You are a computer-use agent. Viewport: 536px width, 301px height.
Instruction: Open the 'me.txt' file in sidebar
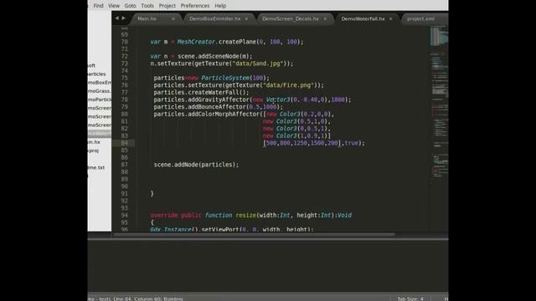(x=96, y=167)
